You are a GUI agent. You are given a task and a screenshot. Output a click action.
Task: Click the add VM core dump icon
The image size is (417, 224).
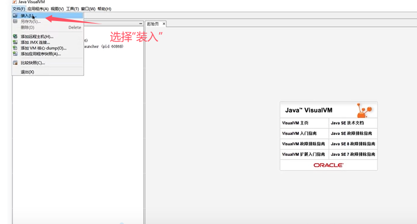coord(15,48)
